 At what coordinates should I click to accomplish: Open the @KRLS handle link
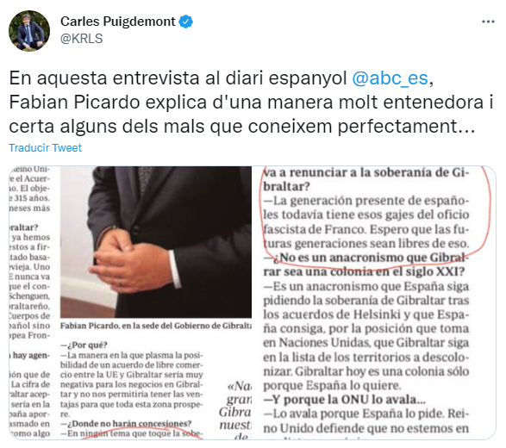pyautogui.click(x=82, y=39)
